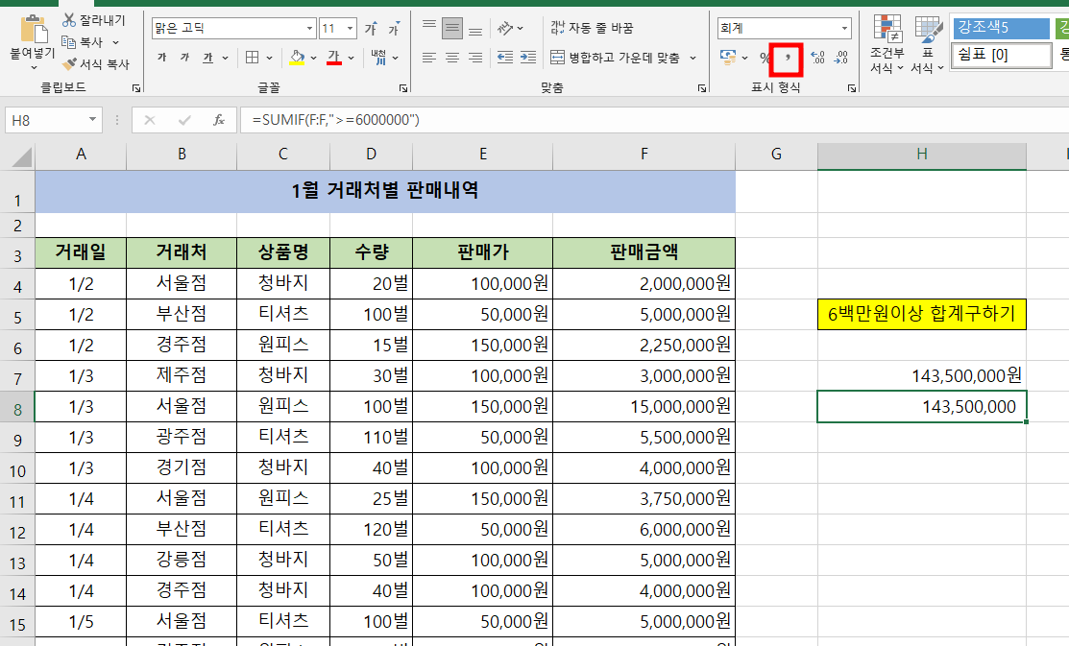This screenshot has width=1069, height=646.
Task: Open the number format dropdown (회계)
Action: 844,28
